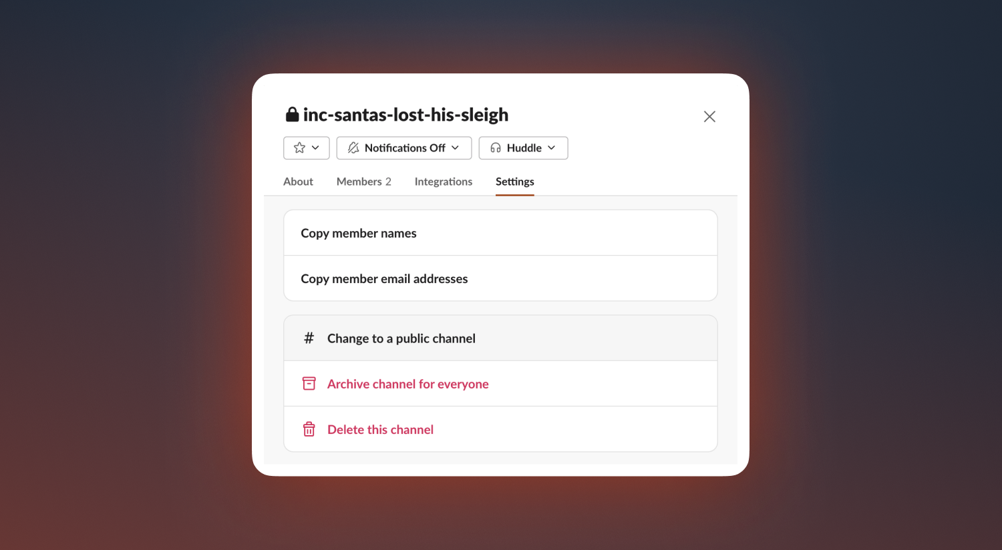
Task: Select the Settings tab
Action: [515, 182]
